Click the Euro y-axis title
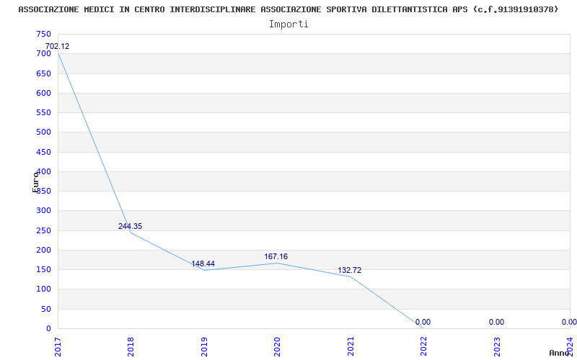 click(35, 182)
